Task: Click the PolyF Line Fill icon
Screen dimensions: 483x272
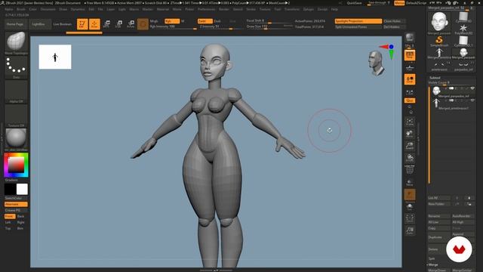Action: [x=410, y=169]
